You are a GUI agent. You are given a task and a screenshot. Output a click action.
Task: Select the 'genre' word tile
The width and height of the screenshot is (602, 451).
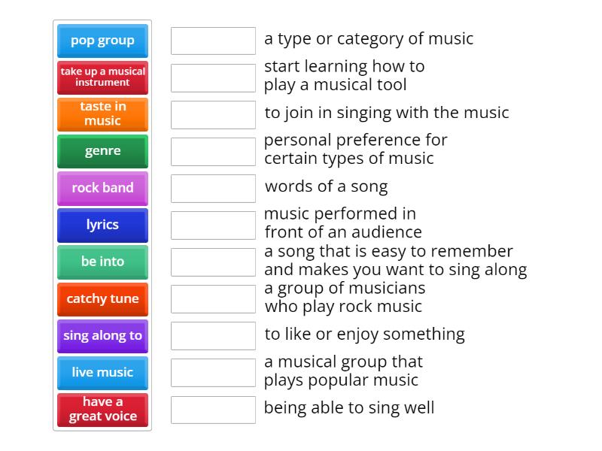[x=102, y=151]
